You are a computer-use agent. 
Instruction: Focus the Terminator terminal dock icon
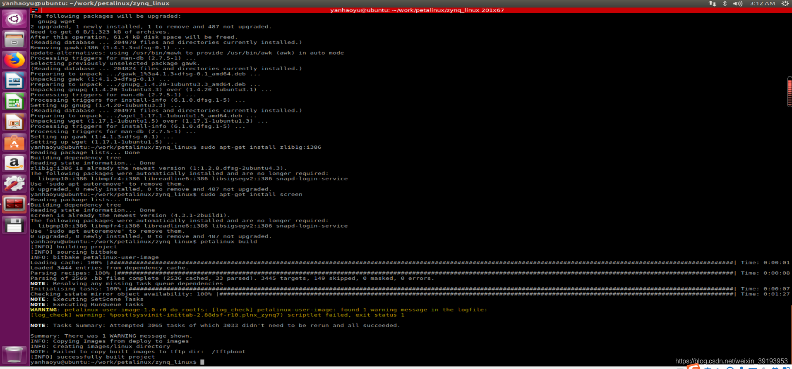14,204
